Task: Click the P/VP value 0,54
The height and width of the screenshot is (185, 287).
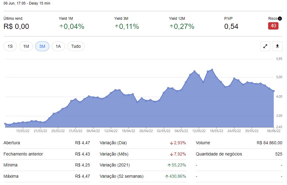Action: (x=231, y=27)
